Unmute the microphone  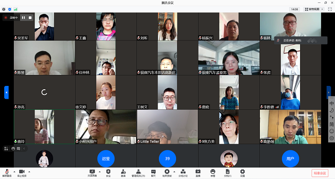[7, 173]
